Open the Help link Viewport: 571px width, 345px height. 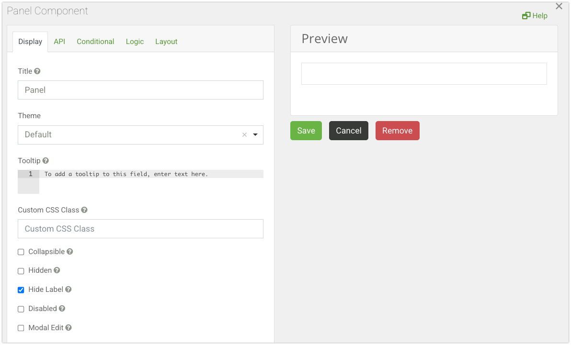point(535,16)
